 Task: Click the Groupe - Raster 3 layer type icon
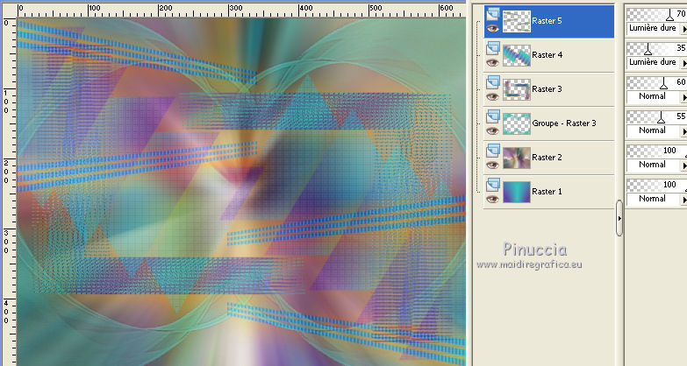pos(493,116)
